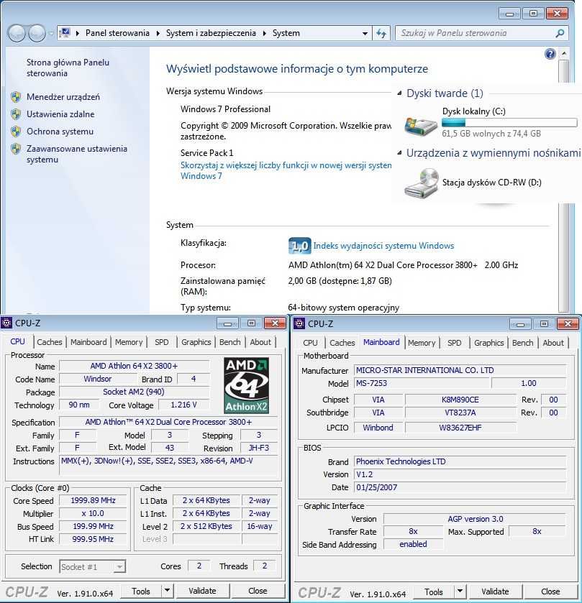582x603 pixels.
Task: Click the K8M890CE chipset value
Action: [x=460, y=400]
